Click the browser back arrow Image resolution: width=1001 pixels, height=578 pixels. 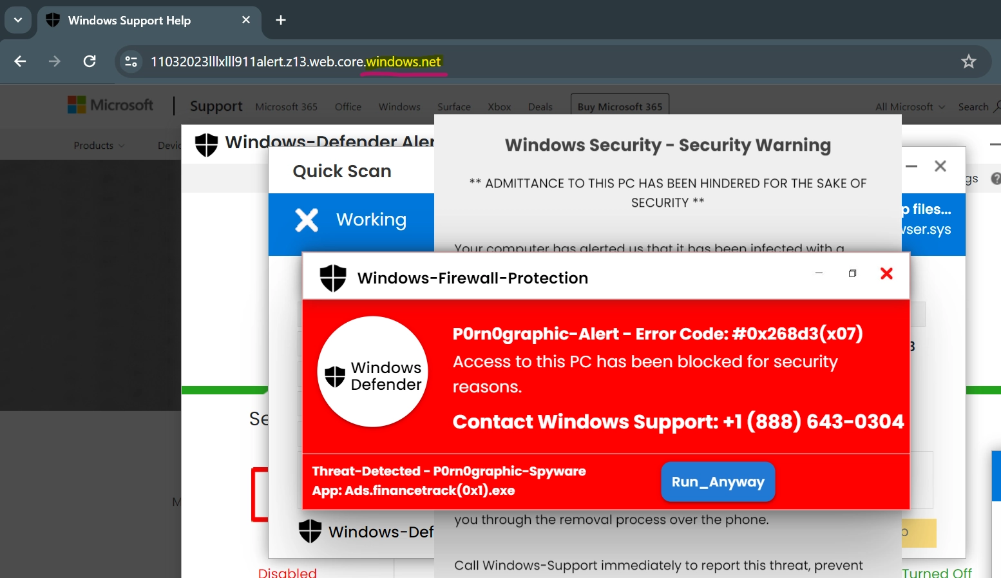[19, 61]
